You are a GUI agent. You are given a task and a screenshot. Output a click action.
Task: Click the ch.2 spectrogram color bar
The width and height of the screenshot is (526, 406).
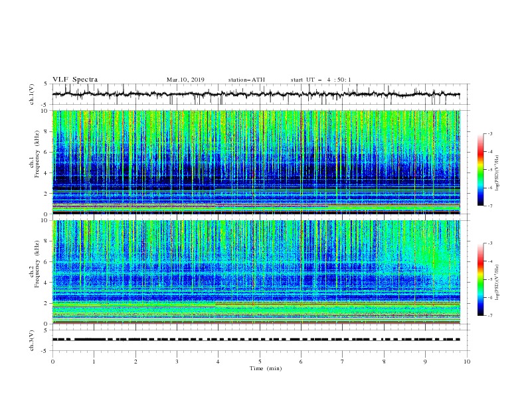(481, 279)
